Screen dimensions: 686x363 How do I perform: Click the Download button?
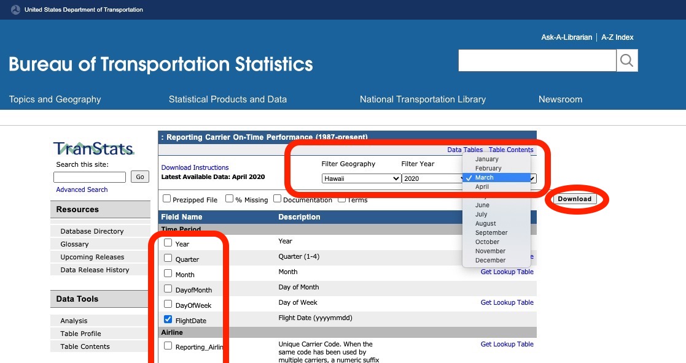point(574,199)
